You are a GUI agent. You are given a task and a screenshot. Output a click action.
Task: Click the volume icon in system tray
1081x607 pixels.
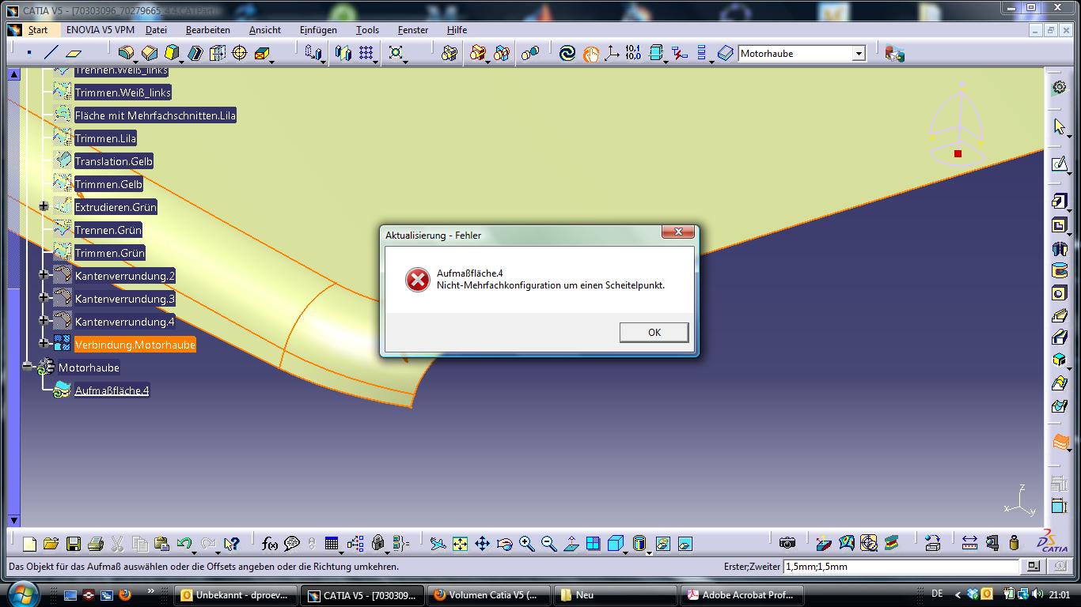[1037, 594]
